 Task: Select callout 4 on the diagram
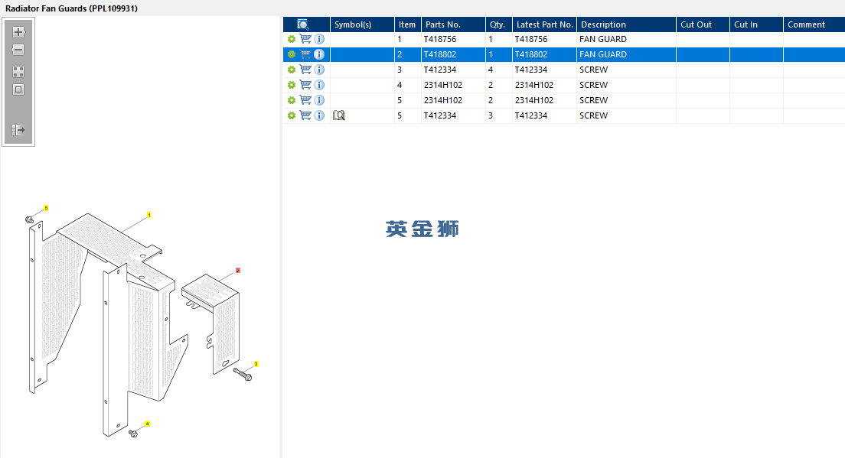147,424
